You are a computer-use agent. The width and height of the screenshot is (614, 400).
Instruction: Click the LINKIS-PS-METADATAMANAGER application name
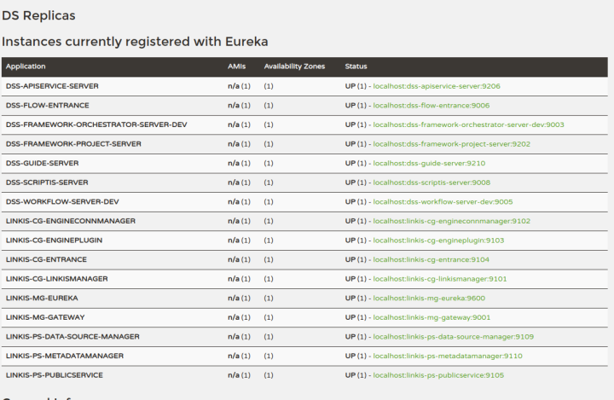coord(65,356)
